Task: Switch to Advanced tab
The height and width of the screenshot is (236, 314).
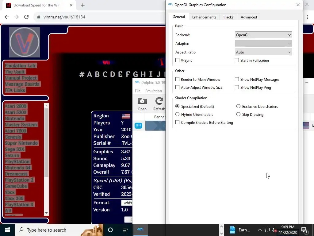Action: point(248,17)
